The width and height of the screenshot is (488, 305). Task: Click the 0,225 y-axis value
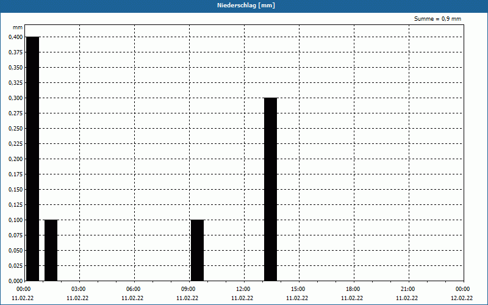16,144
